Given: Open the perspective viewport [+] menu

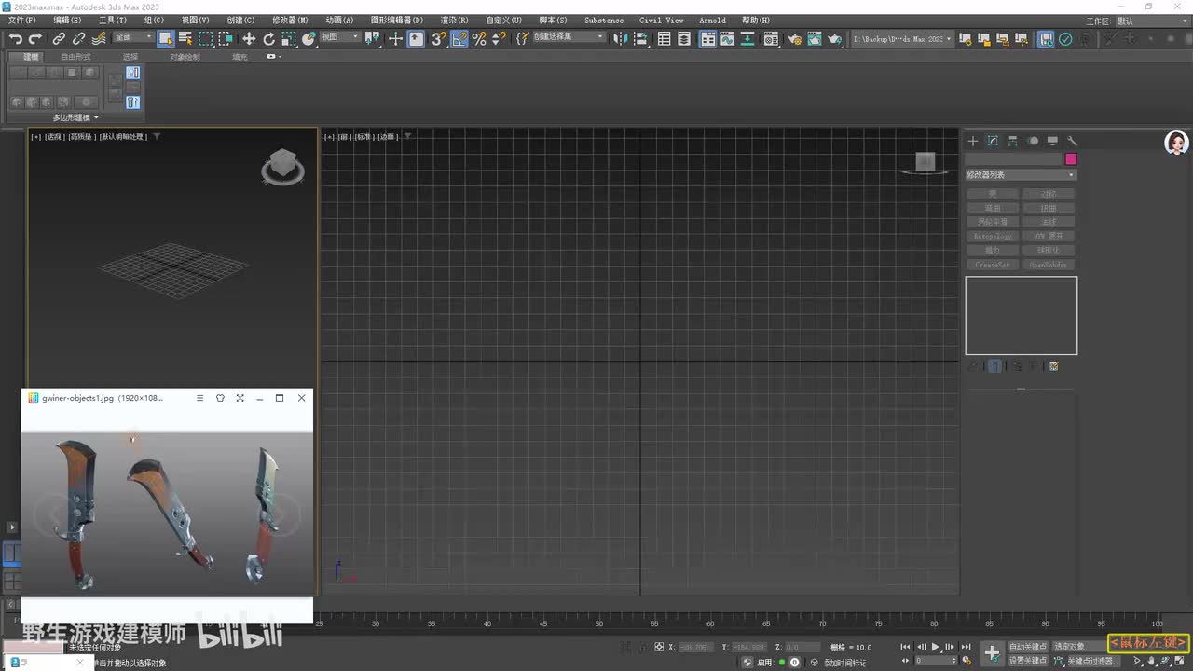Looking at the screenshot, I should (35, 137).
